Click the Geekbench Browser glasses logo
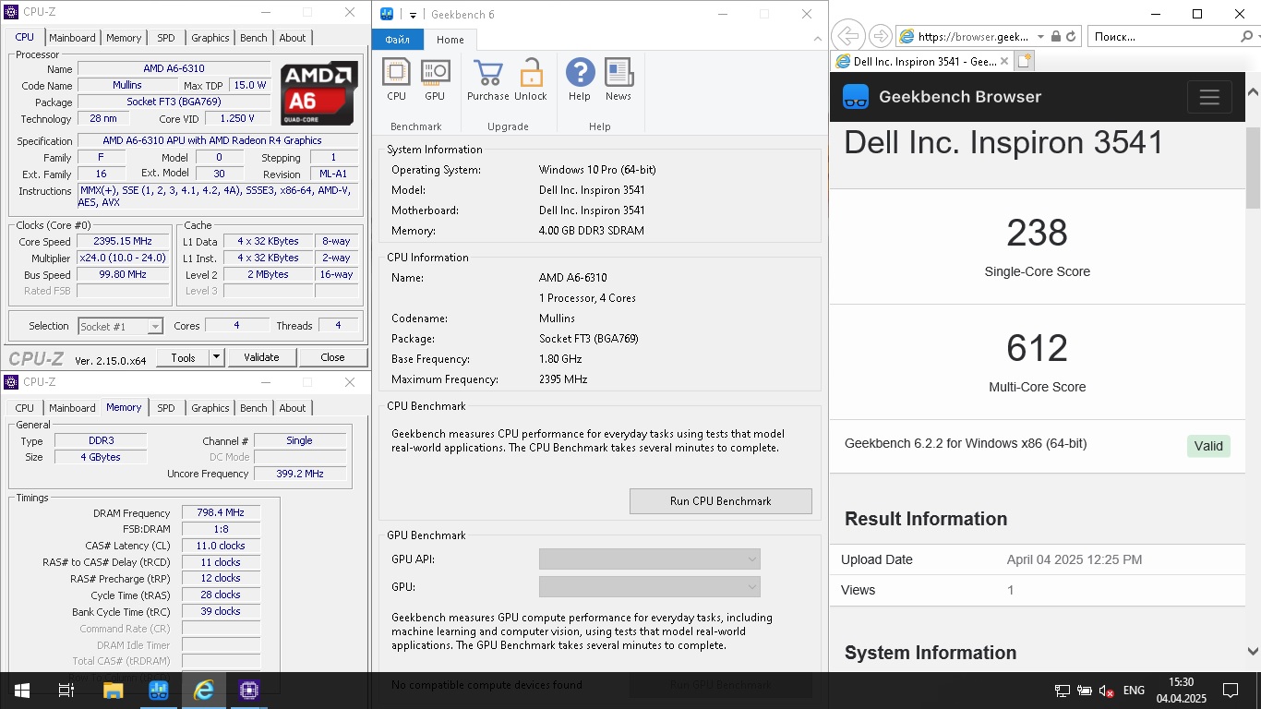 856,97
